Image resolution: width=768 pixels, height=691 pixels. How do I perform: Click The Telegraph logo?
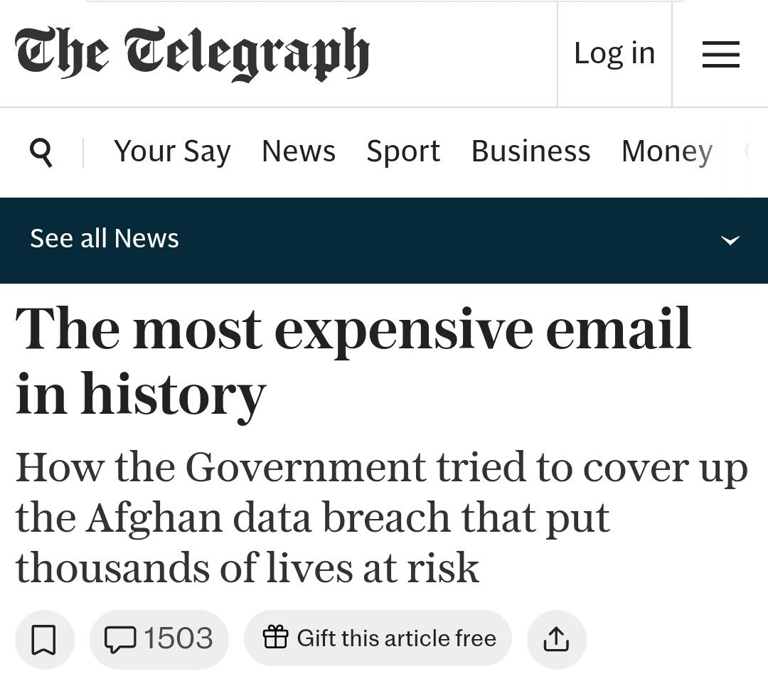tap(191, 53)
